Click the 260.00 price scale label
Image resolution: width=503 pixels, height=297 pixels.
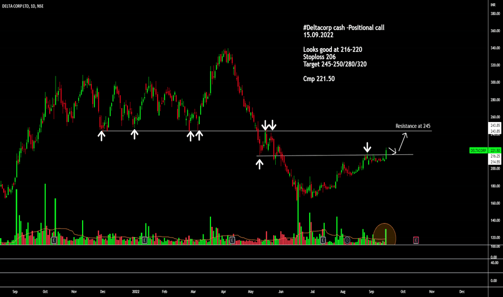[495, 117]
